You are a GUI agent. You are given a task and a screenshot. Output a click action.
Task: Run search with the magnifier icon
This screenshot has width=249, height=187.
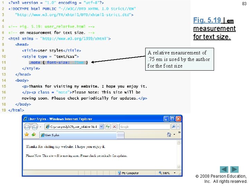[x=174, y=127]
